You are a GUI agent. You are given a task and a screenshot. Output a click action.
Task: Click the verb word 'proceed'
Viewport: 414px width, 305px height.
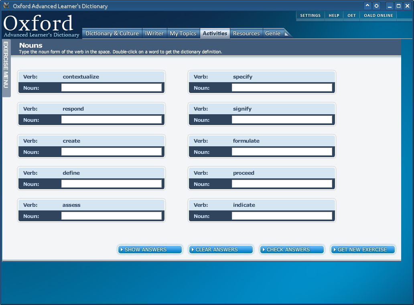(x=244, y=173)
